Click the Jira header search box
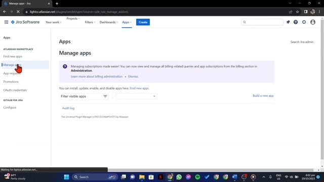 [x=262, y=22]
